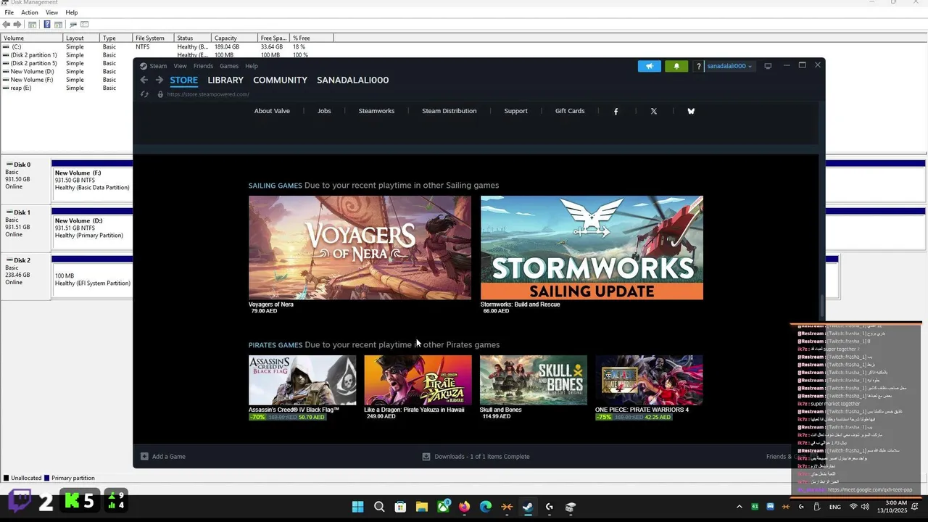Open About Valve footer link
This screenshot has height=522, width=928.
[x=272, y=111]
